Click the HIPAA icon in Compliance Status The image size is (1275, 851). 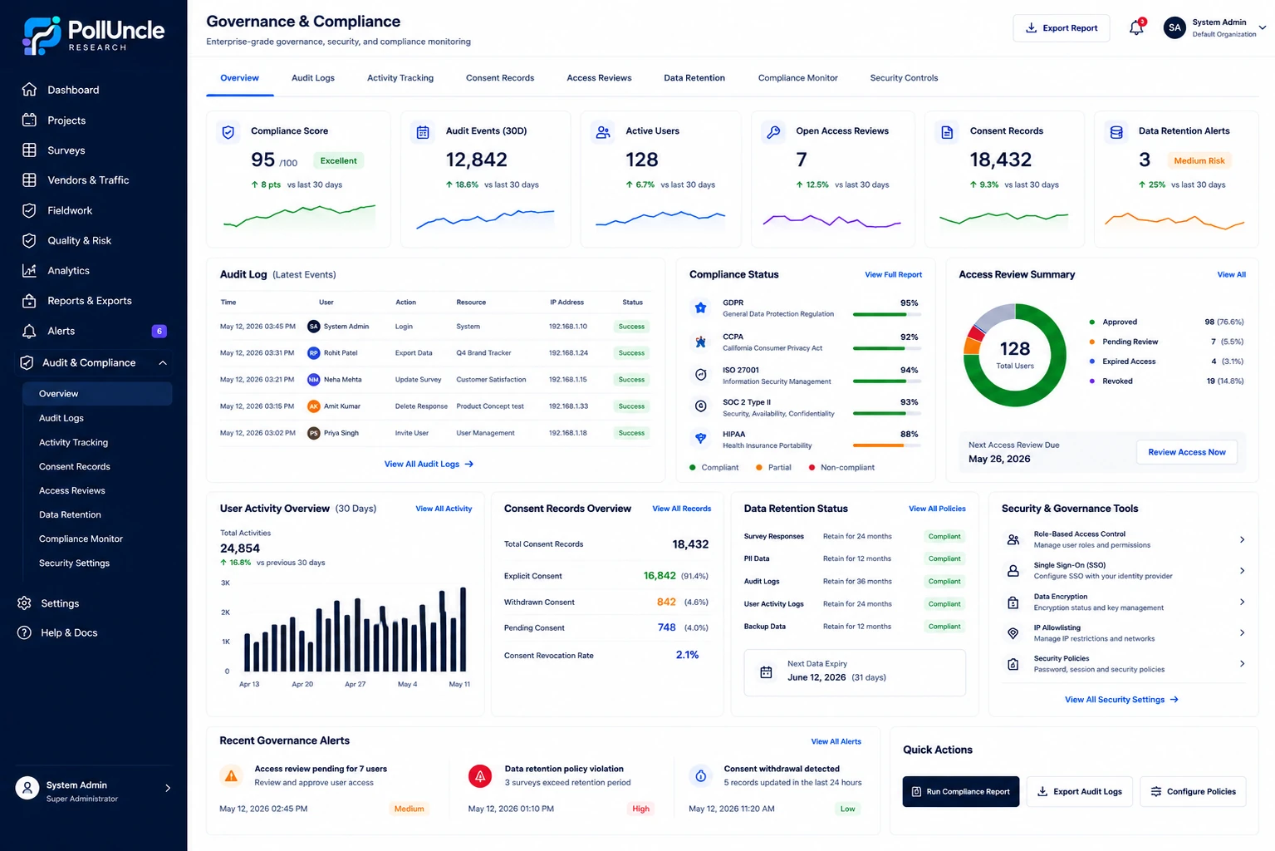[x=701, y=439]
